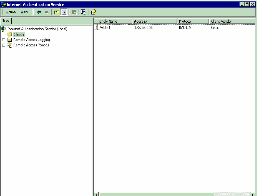Sort by Friendly Name column header

pyautogui.click(x=113, y=21)
